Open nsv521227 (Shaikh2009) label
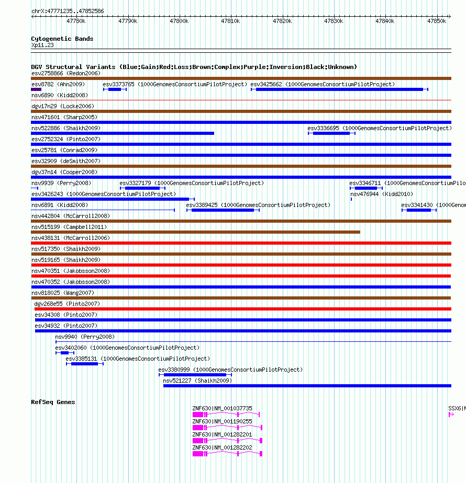The width and height of the screenshot is (466, 483). point(197,381)
